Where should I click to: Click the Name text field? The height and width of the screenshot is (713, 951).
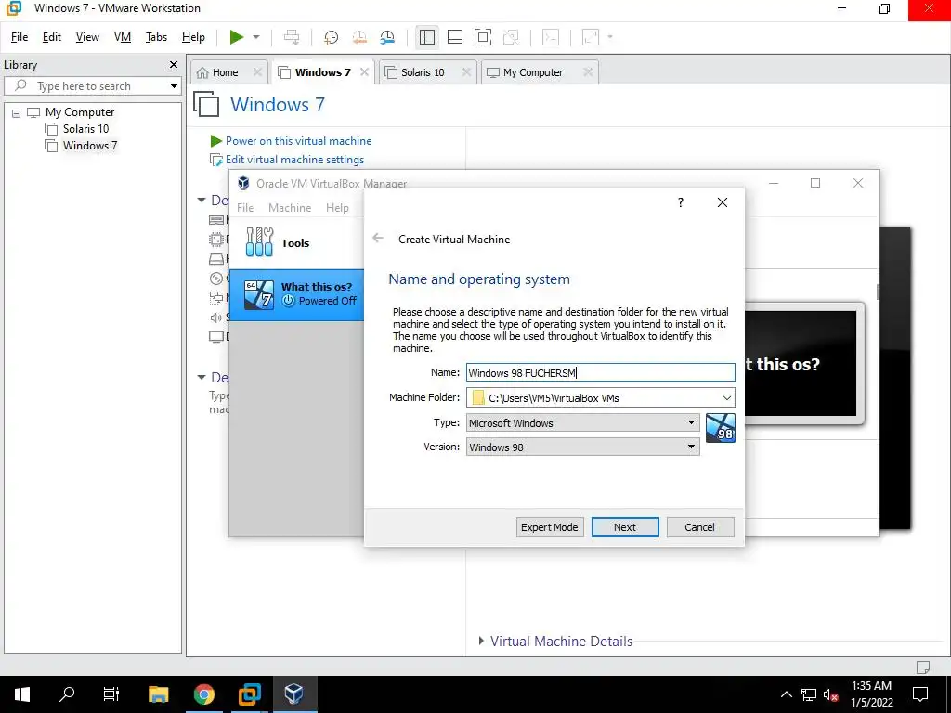pyautogui.click(x=601, y=372)
